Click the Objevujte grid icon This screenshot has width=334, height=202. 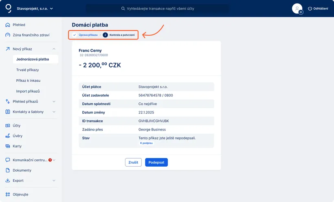click(x=7, y=194)
